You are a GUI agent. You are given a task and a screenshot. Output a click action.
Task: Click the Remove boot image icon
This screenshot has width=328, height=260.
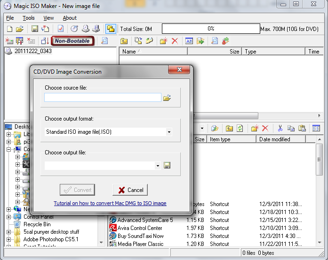[x=31, y=41]
